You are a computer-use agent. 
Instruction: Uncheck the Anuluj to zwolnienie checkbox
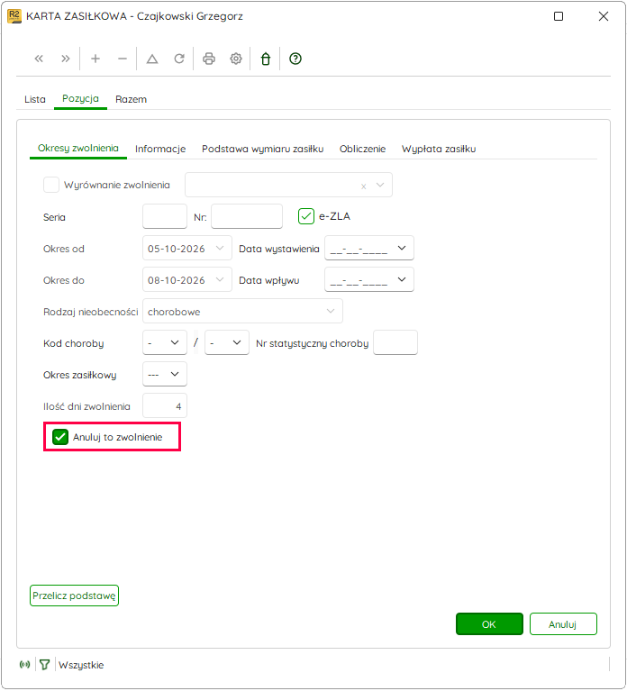click(60, 437)
